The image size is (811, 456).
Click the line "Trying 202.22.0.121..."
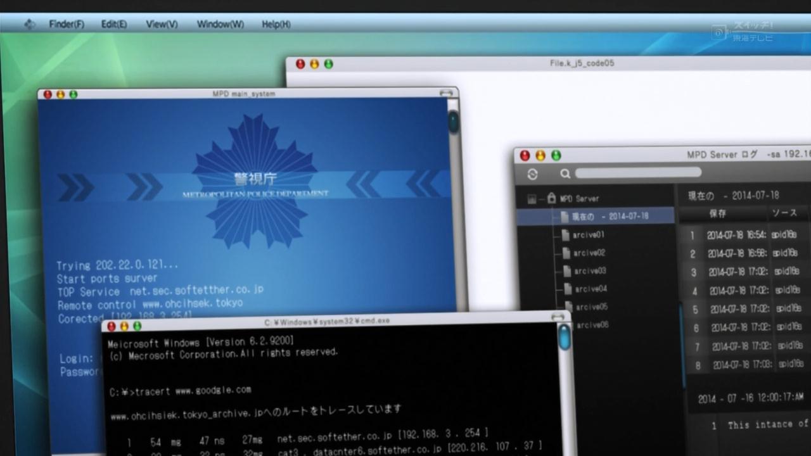[x=117, y=265]
